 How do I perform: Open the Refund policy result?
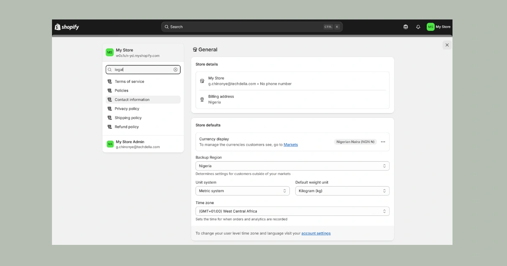tap(127, 127)
